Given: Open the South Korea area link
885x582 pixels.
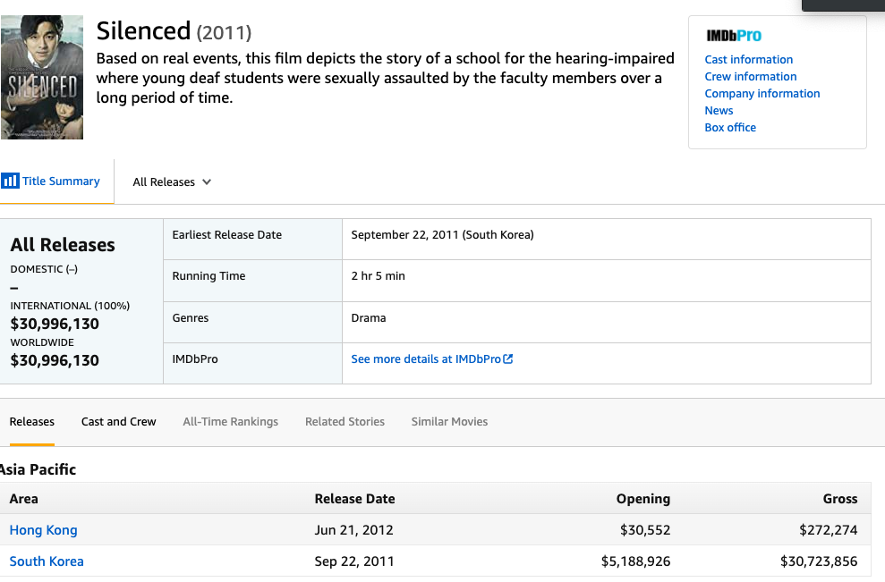Looking at the screenshot, I should point(47,561).
